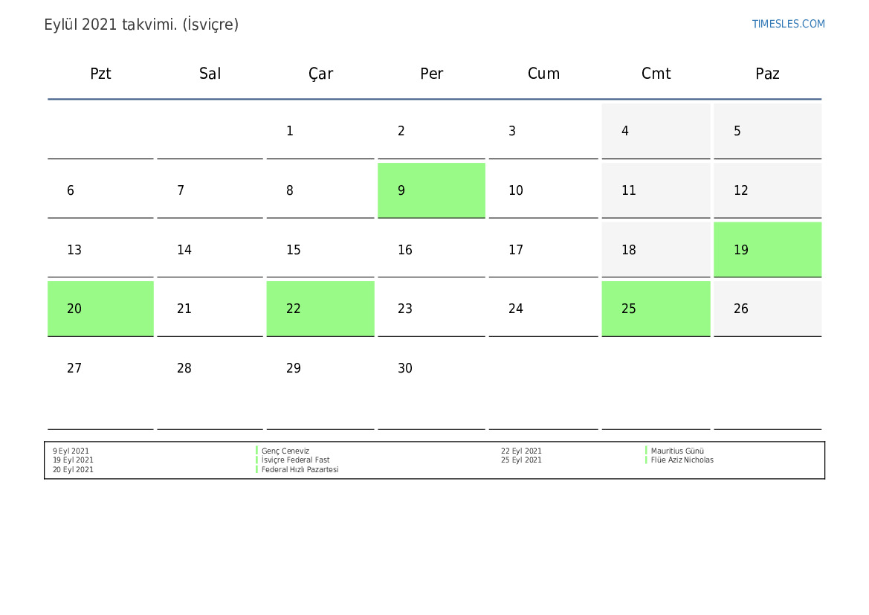The image size is (869, 615).
Task: Select the Paz column header
Action: [x=767, y=74]
